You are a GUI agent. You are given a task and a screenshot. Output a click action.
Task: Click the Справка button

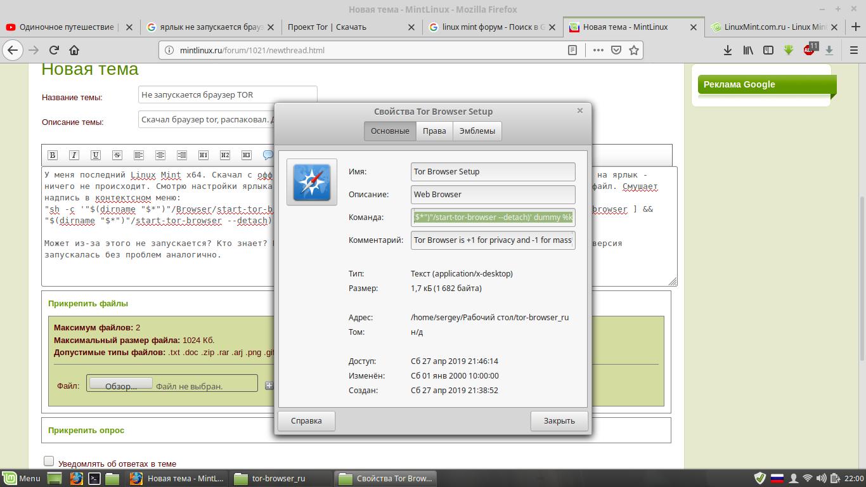306,420
